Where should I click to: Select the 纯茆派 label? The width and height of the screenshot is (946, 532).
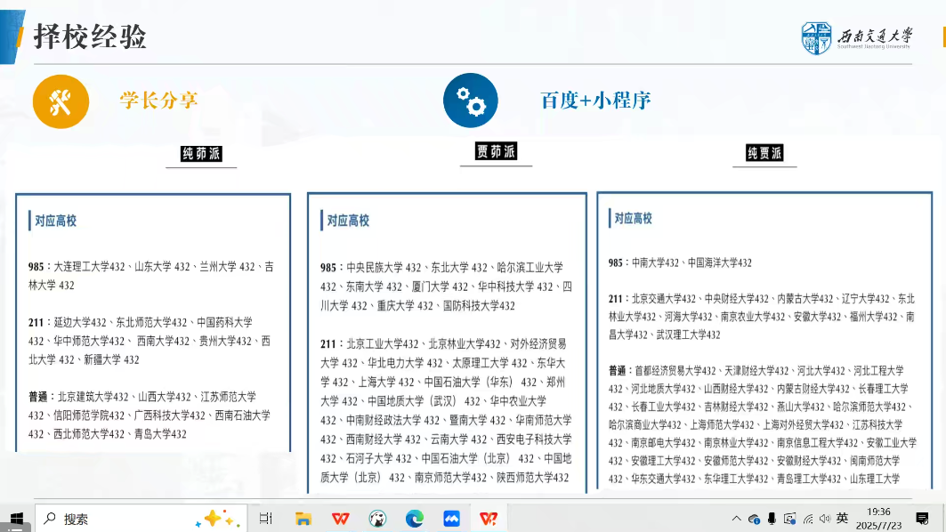coord(201,154)
